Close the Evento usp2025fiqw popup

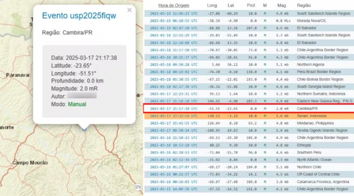pyautogui.click(x=129, y=10)
